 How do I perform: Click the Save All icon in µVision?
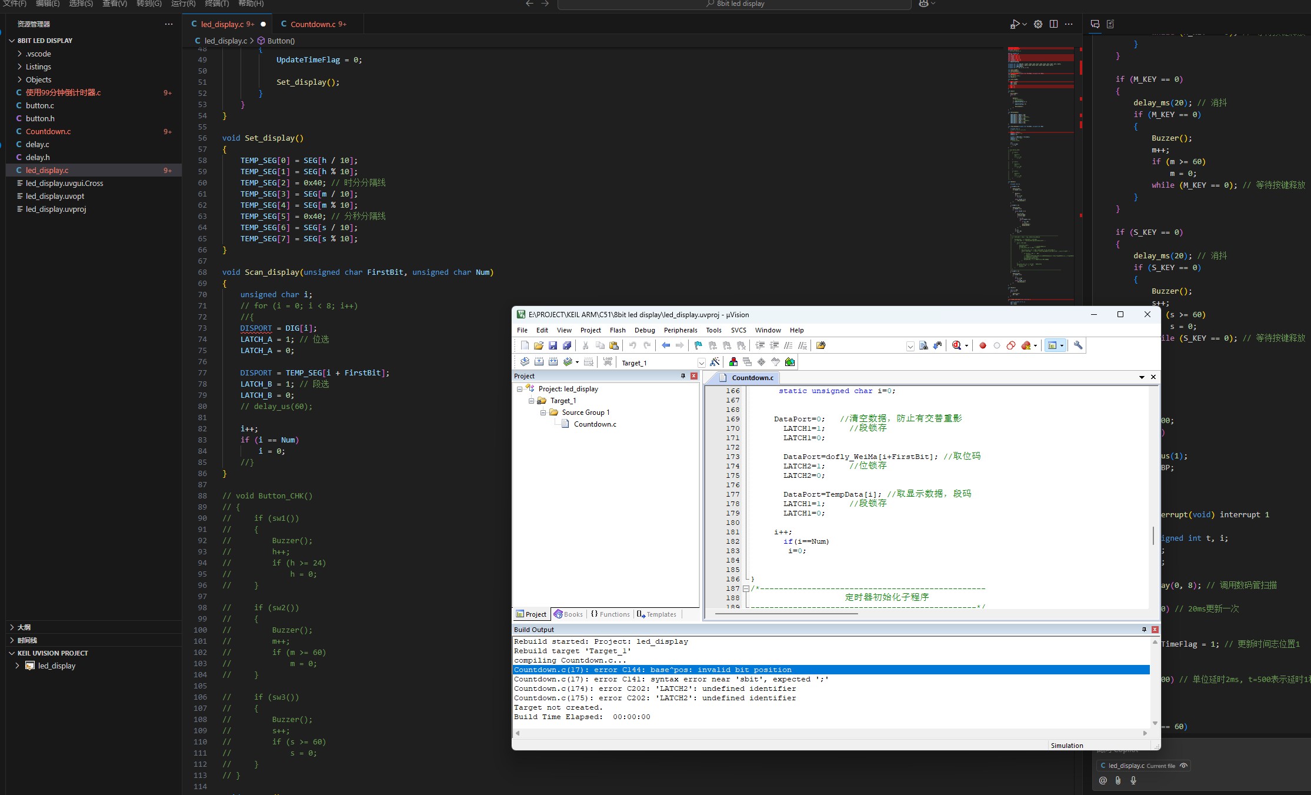pos(567,345)
